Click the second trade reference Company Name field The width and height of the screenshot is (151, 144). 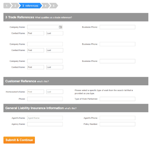point(45,44)
